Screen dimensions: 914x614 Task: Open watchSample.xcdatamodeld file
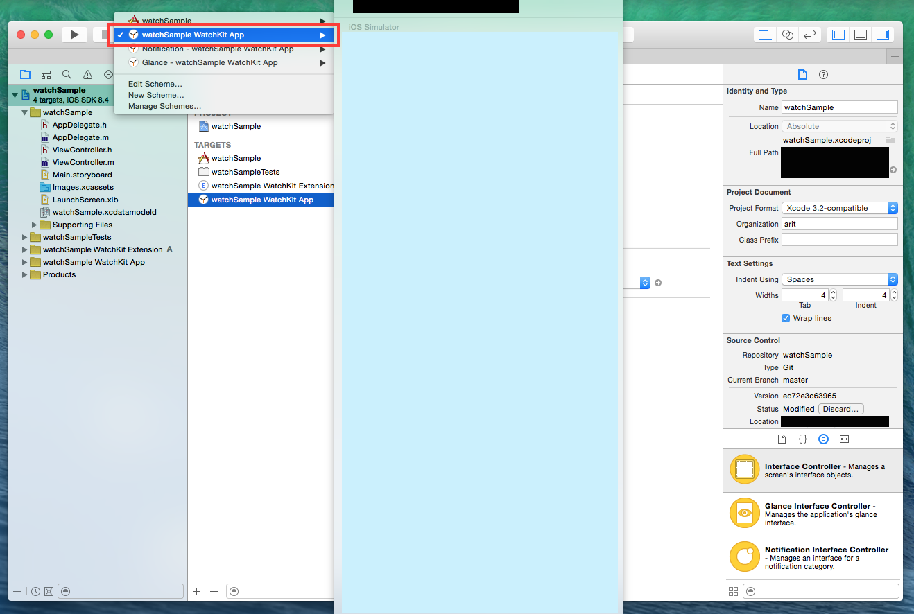click(104, 212)
